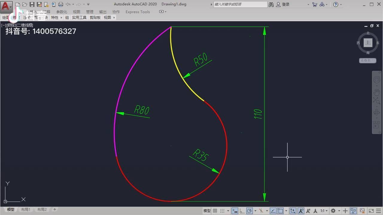Expand the 特性 panel arrow
This screenshot has width=383, height=215.
point(61,18)
